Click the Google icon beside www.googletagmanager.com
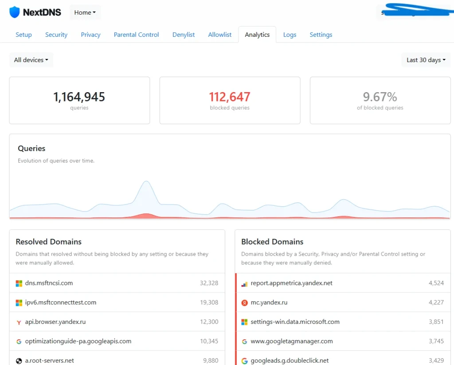The image size is (454, 365). click(245, 342)
